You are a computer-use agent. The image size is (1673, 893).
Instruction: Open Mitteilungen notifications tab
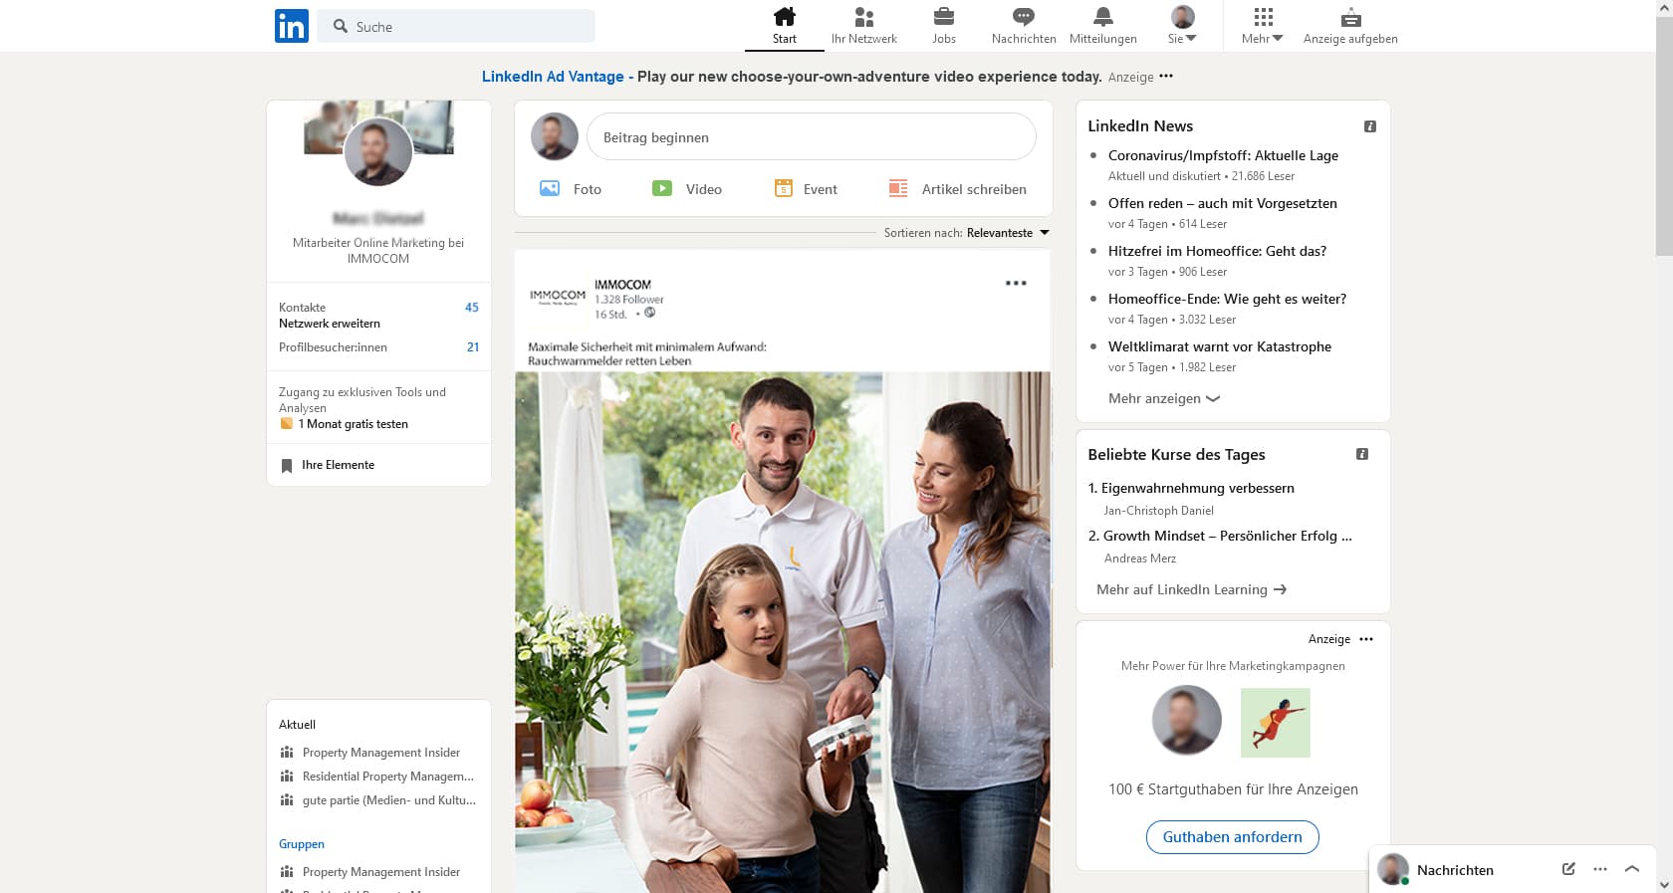point(1103,26)
